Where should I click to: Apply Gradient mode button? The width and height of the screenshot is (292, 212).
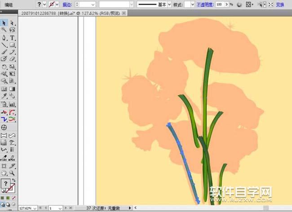pyautogui.click(x=8, y=198)
